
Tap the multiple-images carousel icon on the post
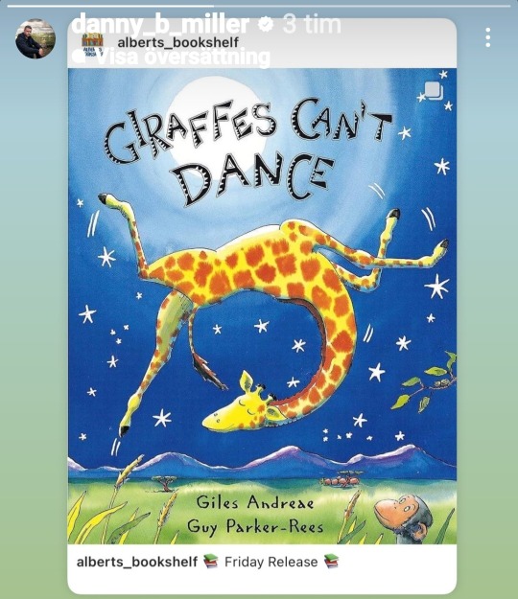coord(434,91)
